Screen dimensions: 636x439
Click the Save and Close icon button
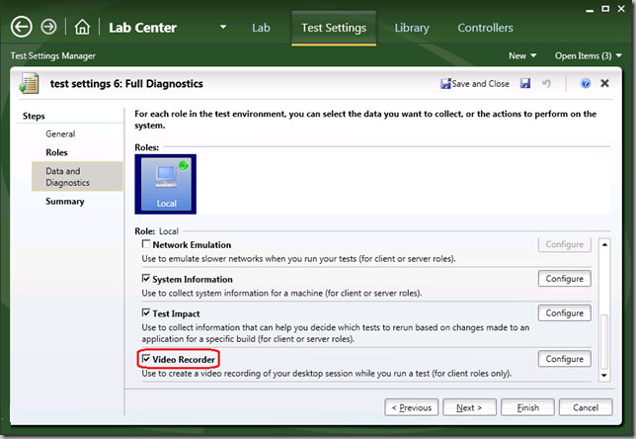(x=475, y=84)
